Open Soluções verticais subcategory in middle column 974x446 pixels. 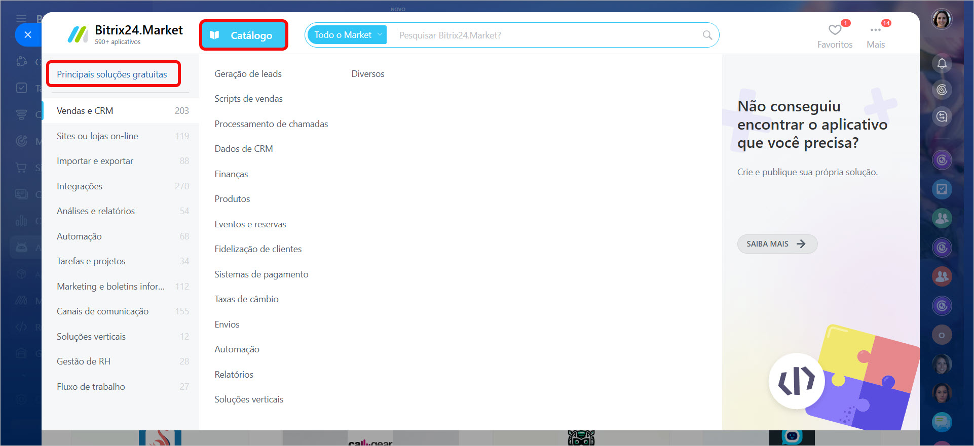click(249, 399)
